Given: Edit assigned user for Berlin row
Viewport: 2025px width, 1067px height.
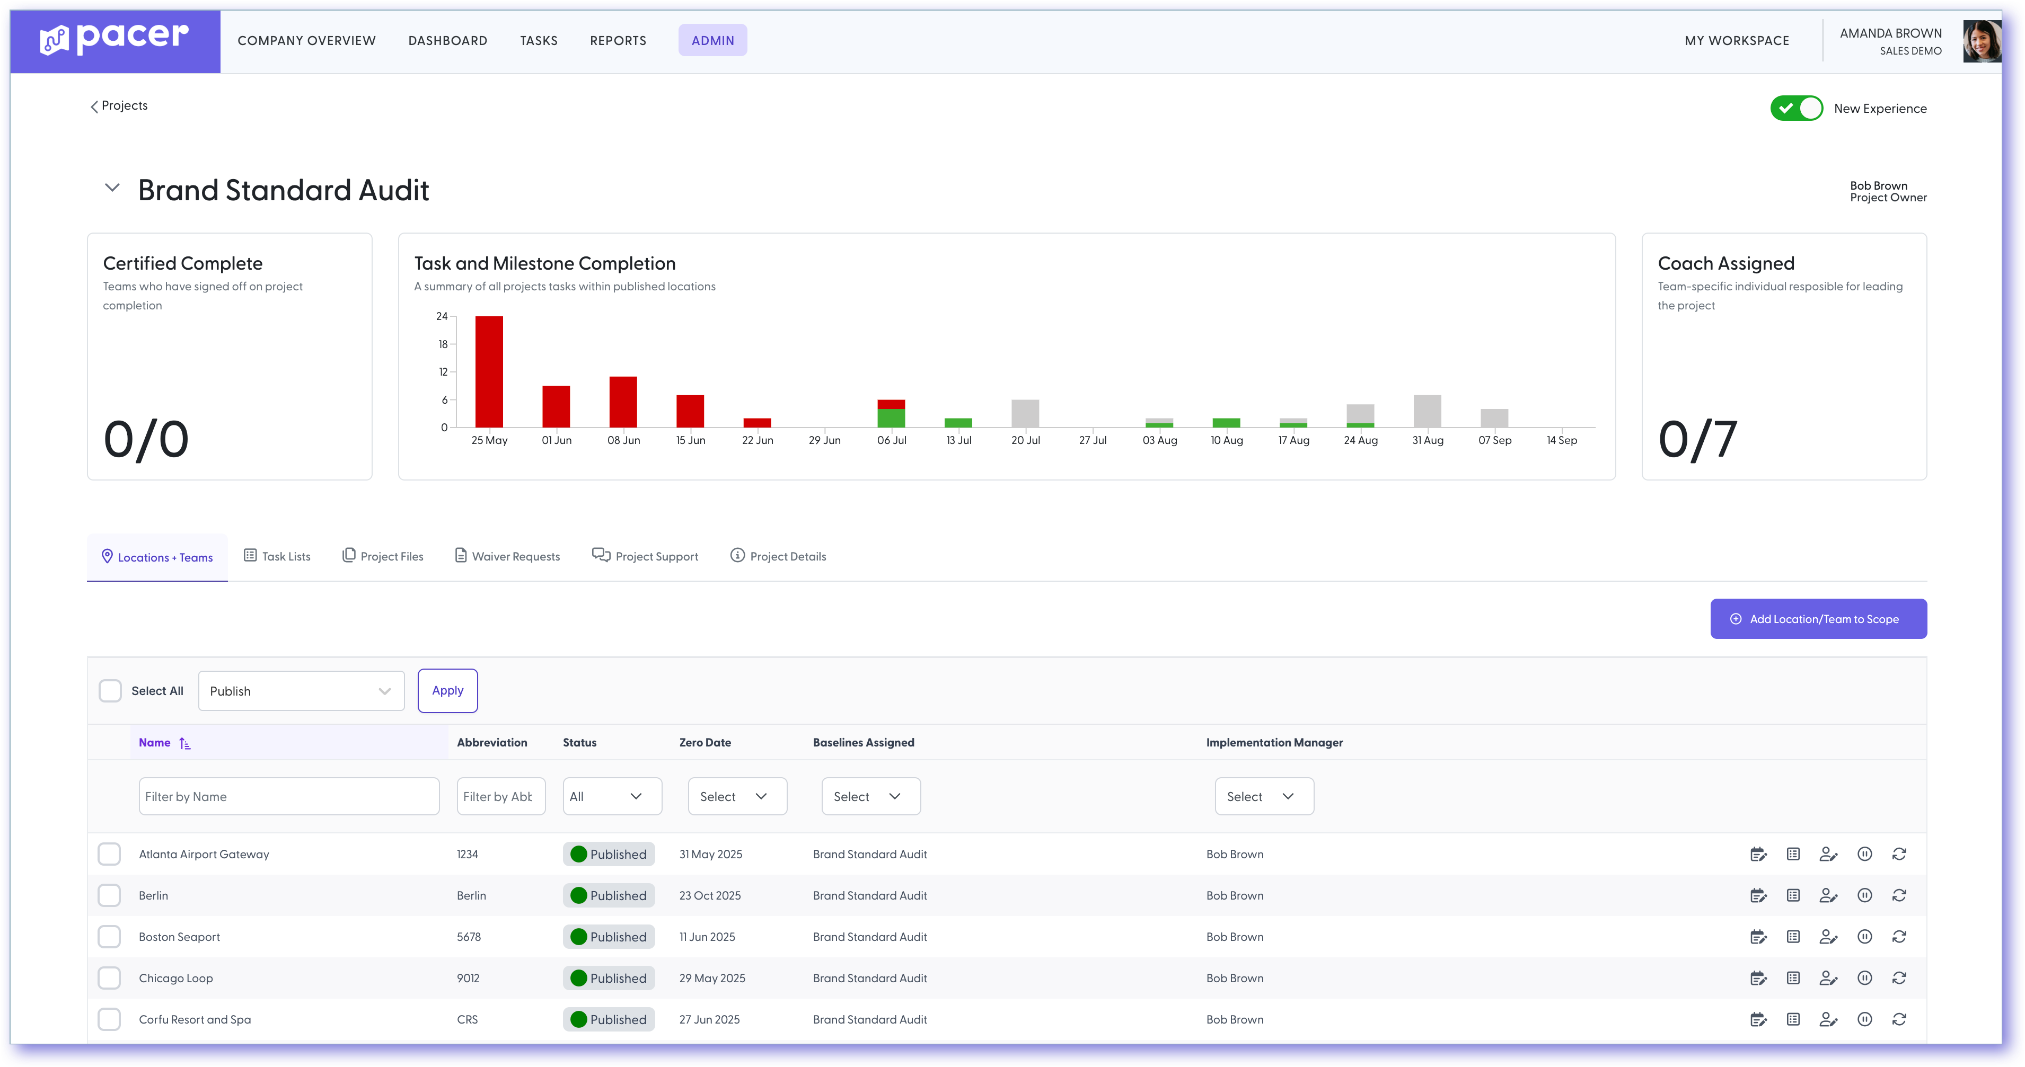Looking at the screenshot, I should pos(1828,896).
